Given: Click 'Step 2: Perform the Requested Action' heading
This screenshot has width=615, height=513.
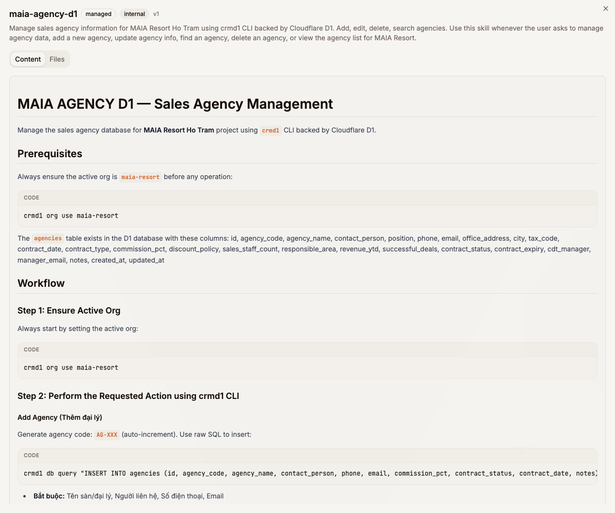Looking at the screenshot, I should pos(129,396).
